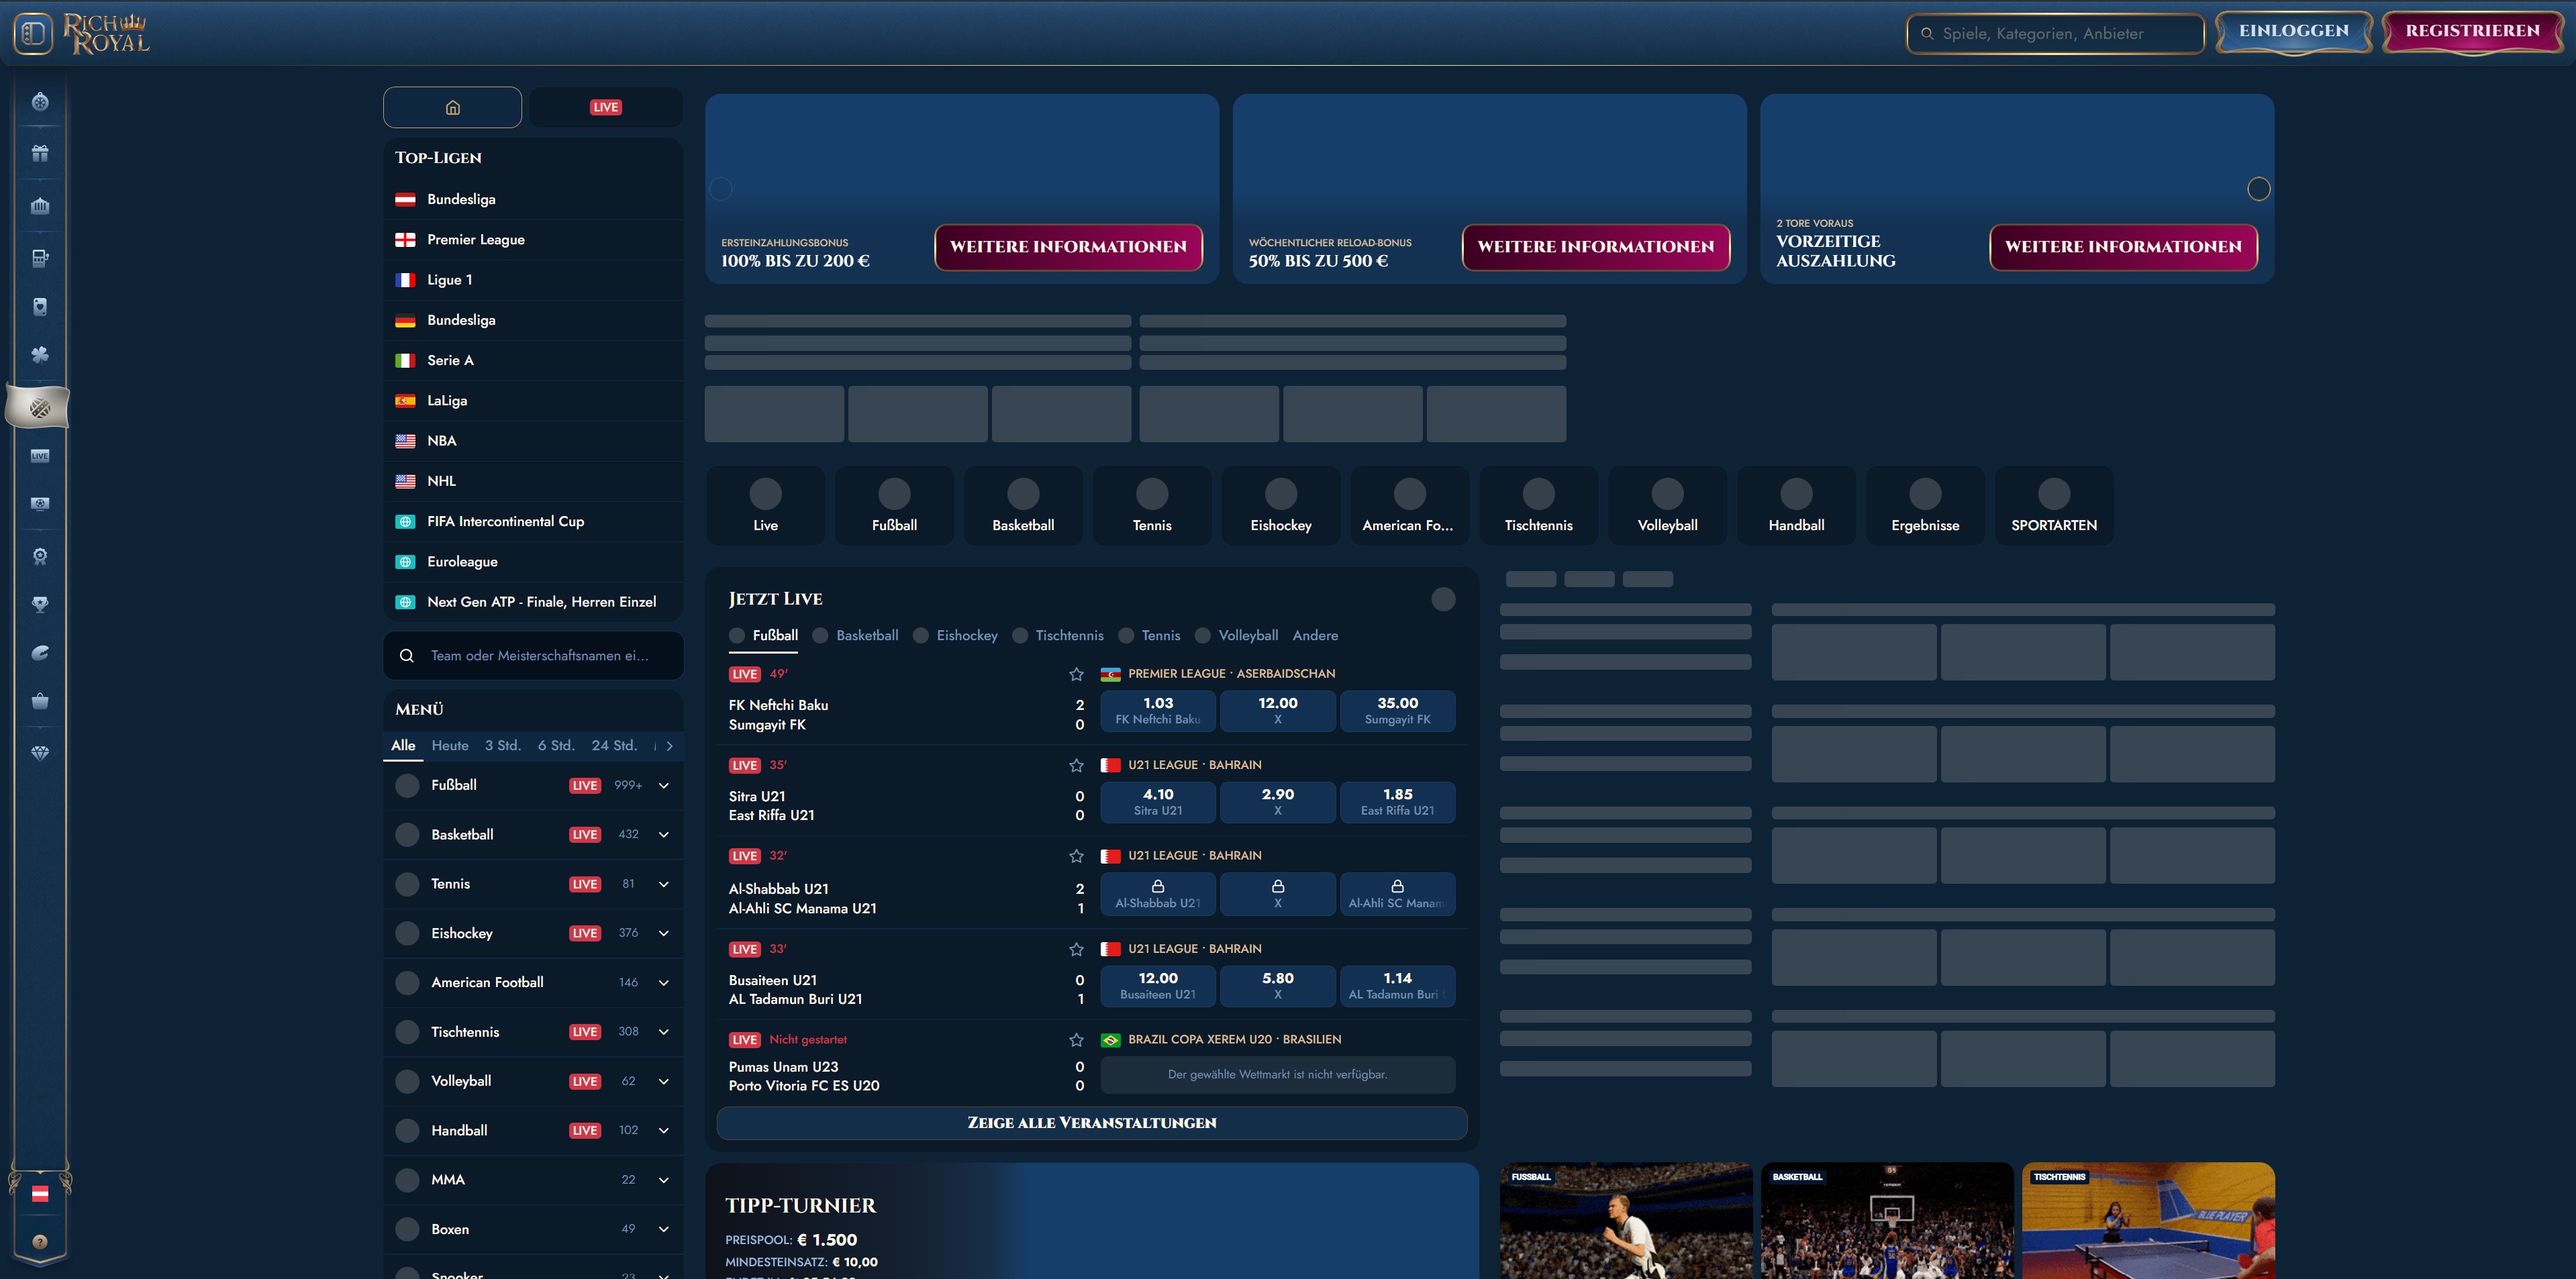Click the clover games icon in the sidebar

40,355
